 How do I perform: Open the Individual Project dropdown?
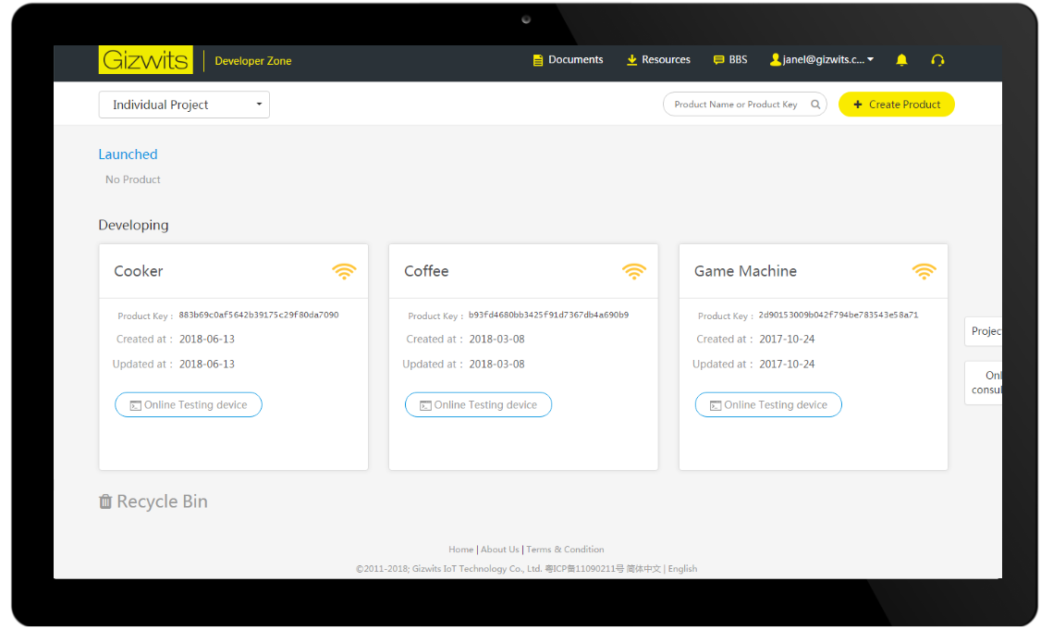pyautogui.click(x=183, y=105)
